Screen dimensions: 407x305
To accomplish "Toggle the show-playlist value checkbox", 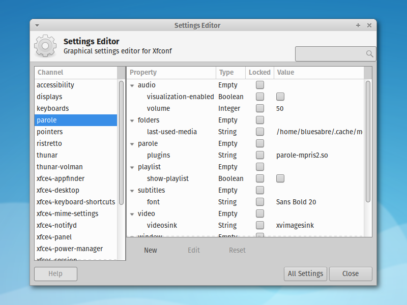I will (280, 178).
